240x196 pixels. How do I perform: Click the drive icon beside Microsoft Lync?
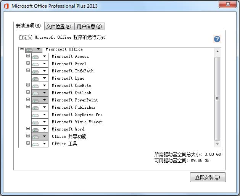click(36, 78)
